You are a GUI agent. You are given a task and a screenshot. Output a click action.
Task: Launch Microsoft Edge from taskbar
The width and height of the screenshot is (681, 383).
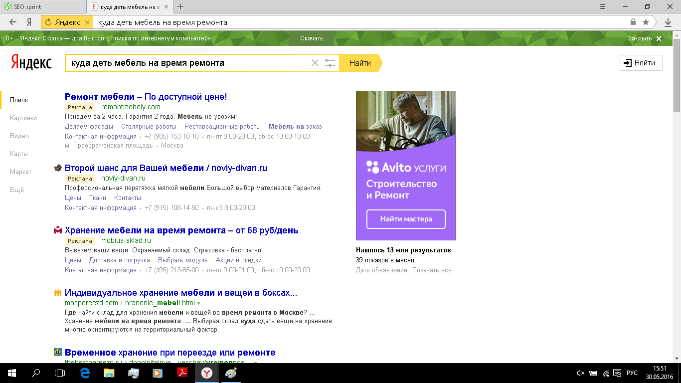pos(85,373)
